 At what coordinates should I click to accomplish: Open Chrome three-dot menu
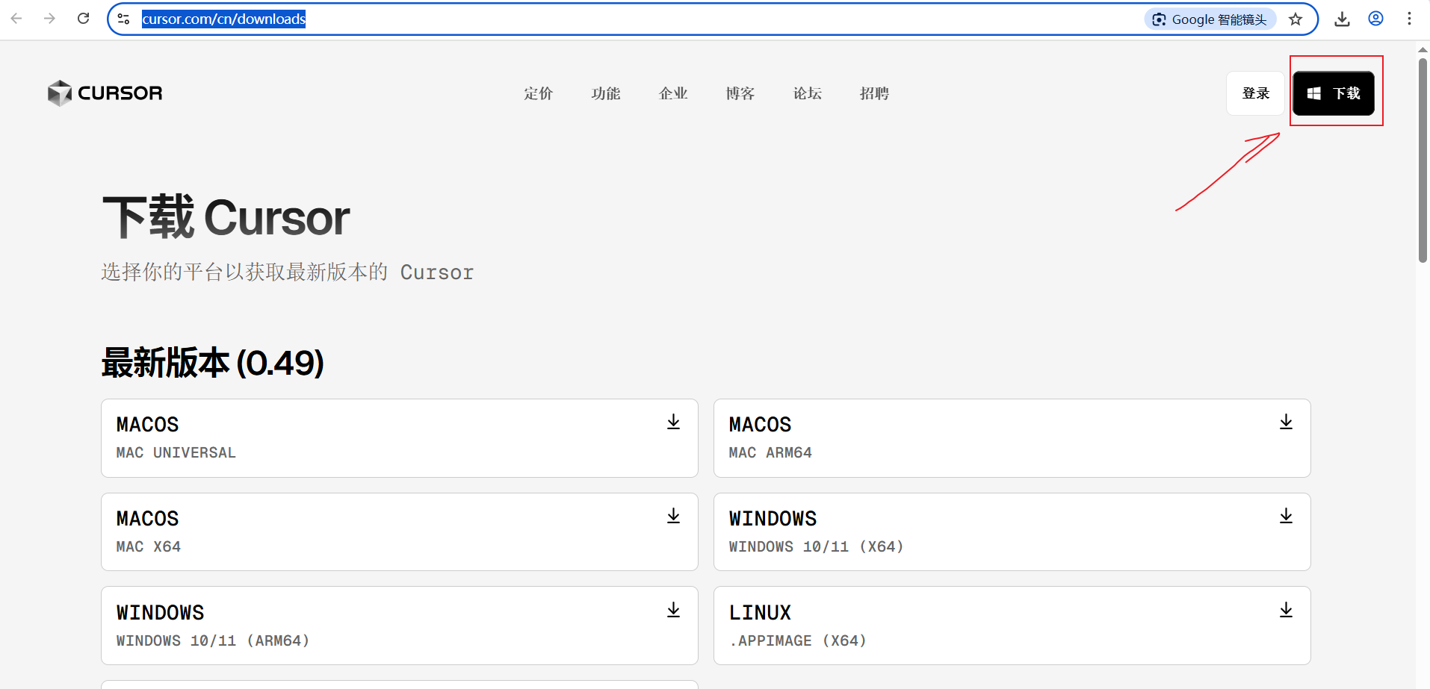[x=1409, y=19]
